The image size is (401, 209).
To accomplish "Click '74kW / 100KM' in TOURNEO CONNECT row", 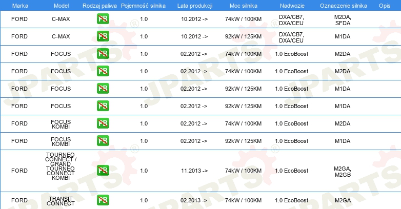I will [x=243, y=171].
